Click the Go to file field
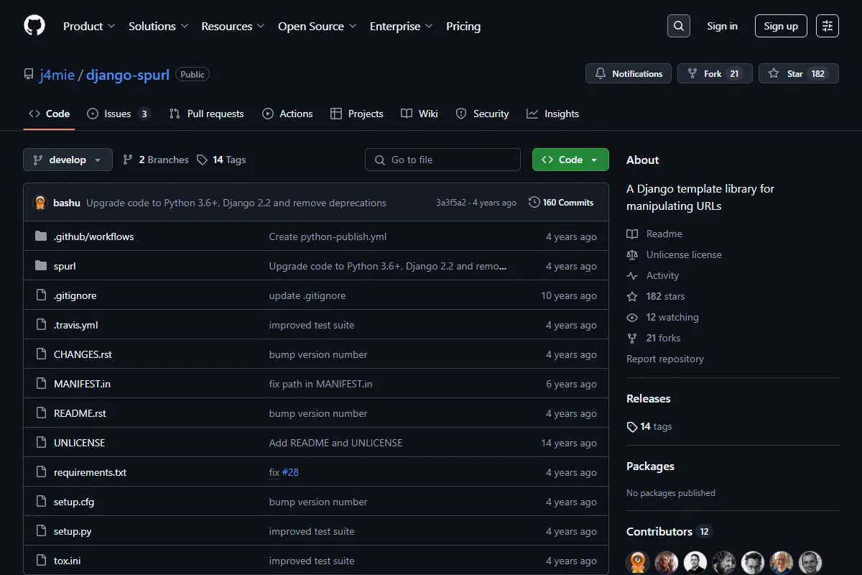 (442, 160)
